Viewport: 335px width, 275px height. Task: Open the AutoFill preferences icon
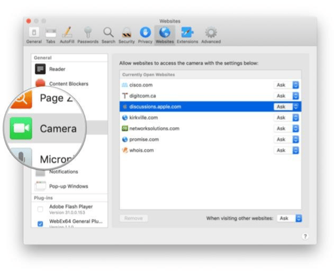67,34
